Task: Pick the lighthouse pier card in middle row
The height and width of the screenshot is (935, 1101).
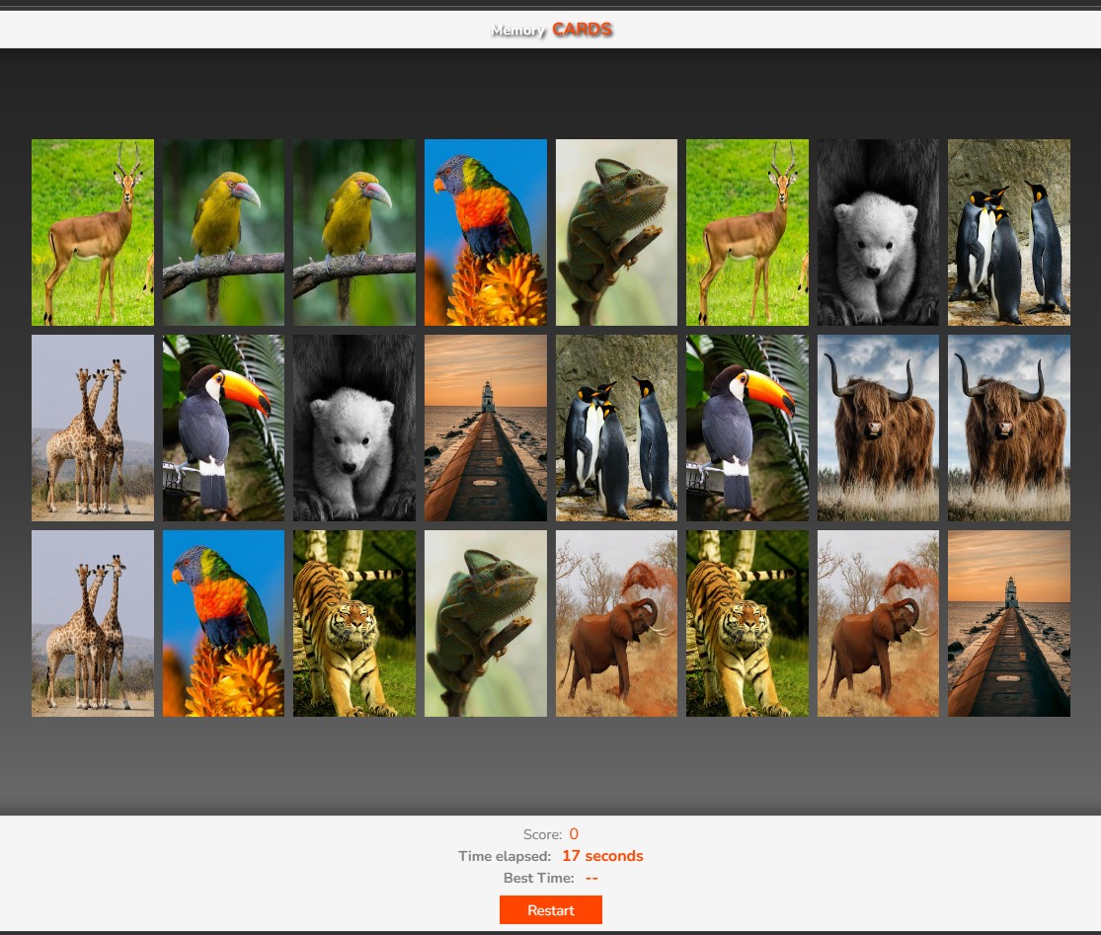Action: click(x=485, y=428)
